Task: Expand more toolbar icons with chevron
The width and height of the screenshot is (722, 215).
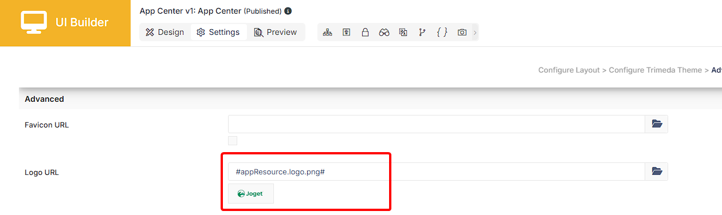Action: (474, 33)
